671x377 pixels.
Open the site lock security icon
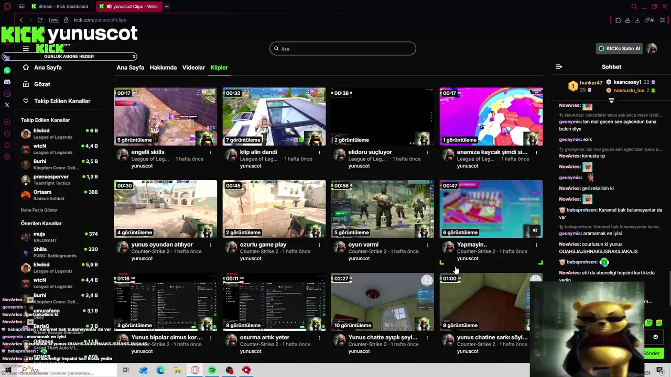[x=67, y=20]
